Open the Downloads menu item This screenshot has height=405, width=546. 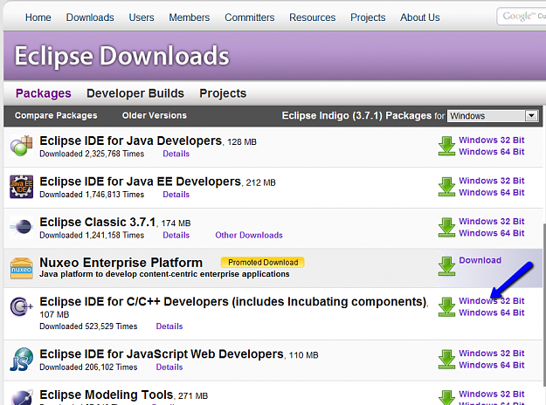90,17
